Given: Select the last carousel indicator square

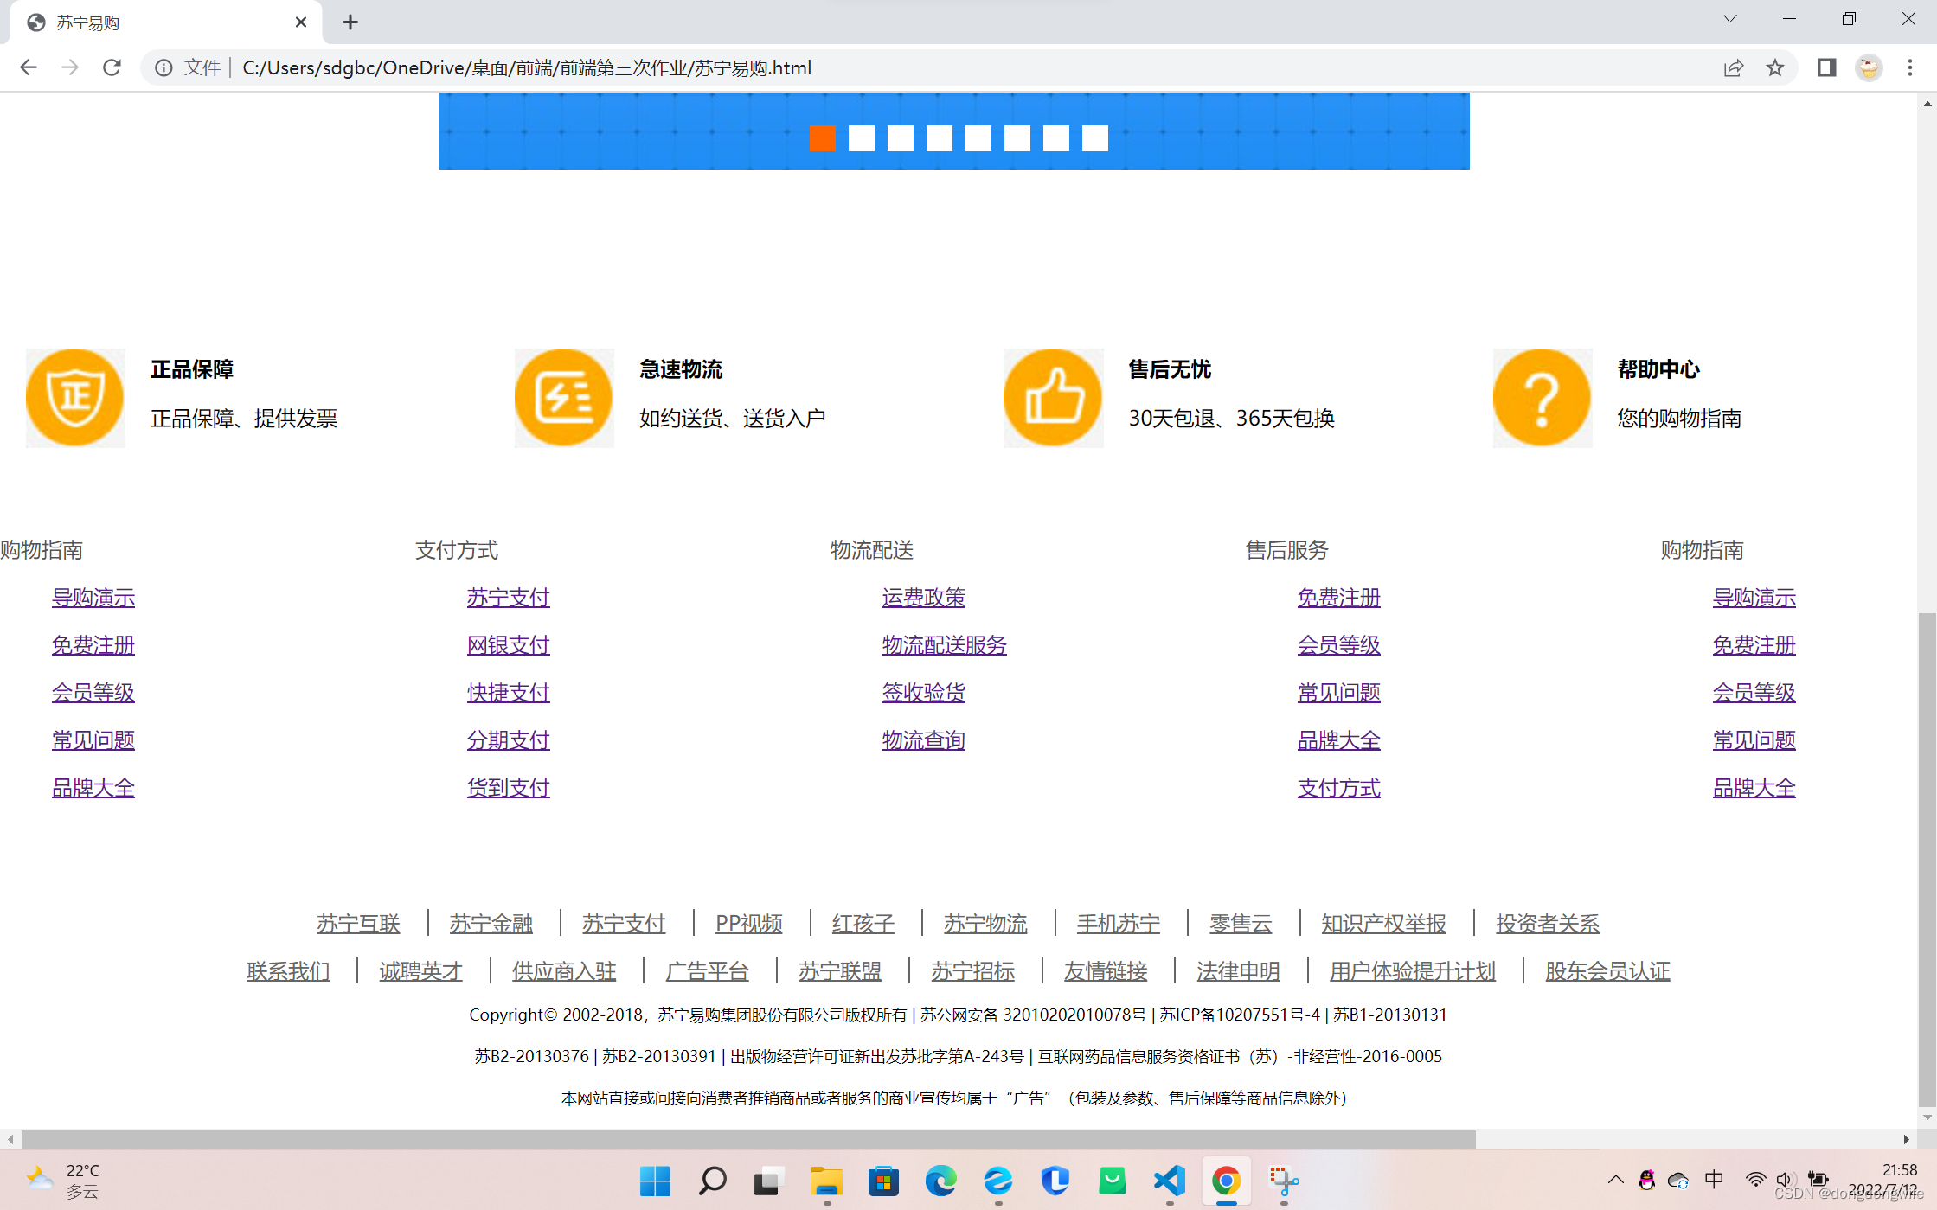Looking at the screenshot, I should (x=1094, y=138).
